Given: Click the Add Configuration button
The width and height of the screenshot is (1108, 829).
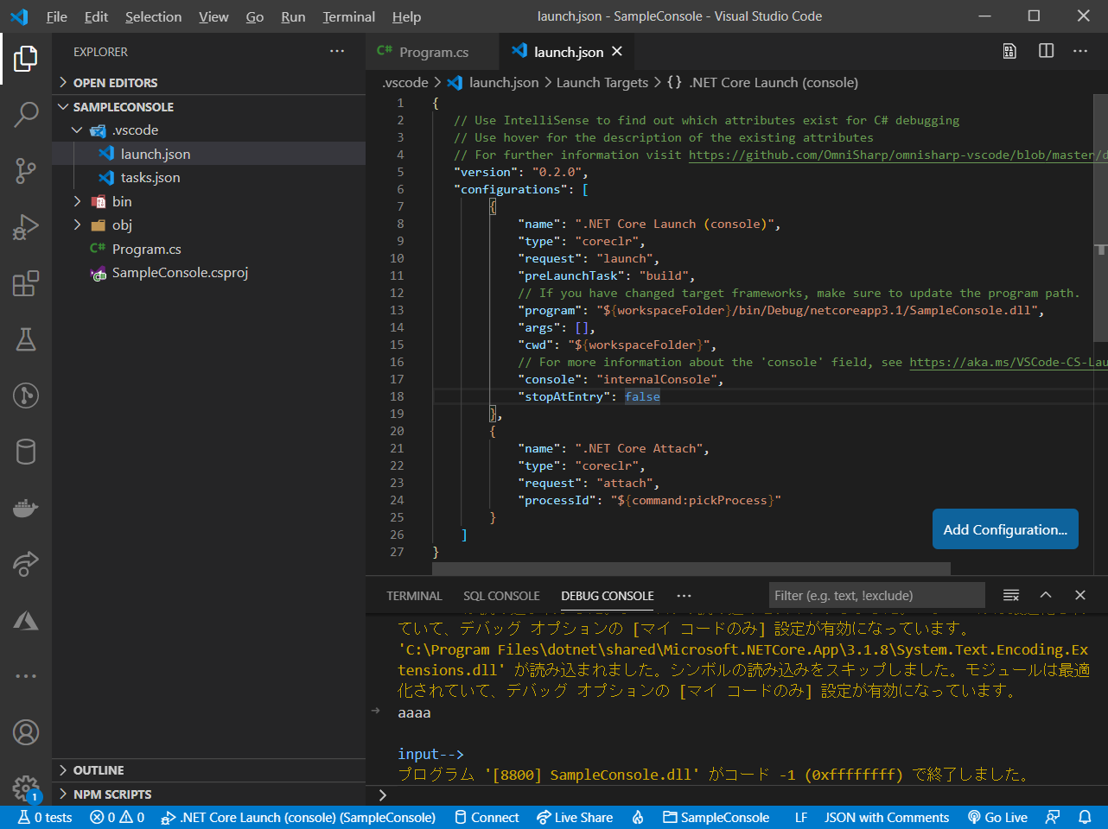Looking at the screenshot, I should click(x=1005, y=529).
